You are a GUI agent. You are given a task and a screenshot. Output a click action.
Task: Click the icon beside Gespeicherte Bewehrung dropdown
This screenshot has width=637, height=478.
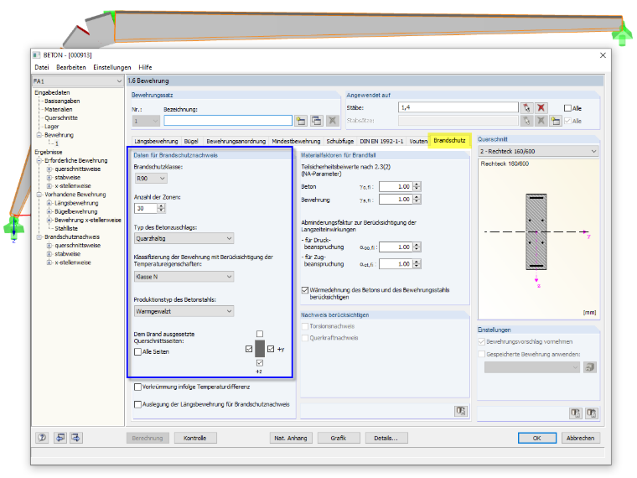click(x=590, y=367)
